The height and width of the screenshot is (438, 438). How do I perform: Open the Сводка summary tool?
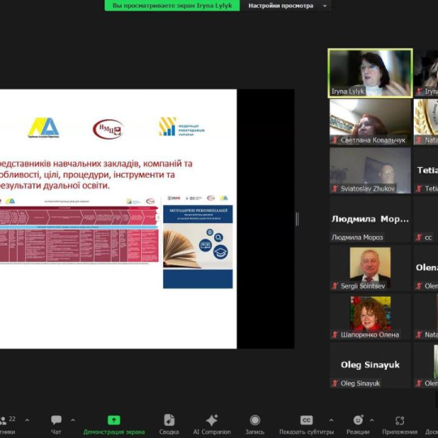[x=169, y=425]
